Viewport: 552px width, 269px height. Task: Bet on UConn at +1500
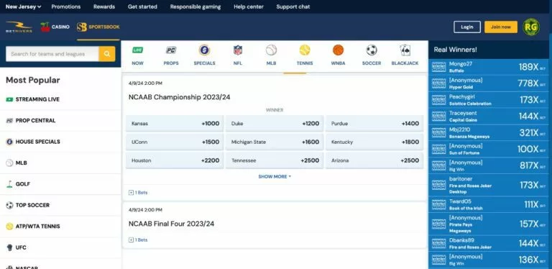[x=175, y=142]
